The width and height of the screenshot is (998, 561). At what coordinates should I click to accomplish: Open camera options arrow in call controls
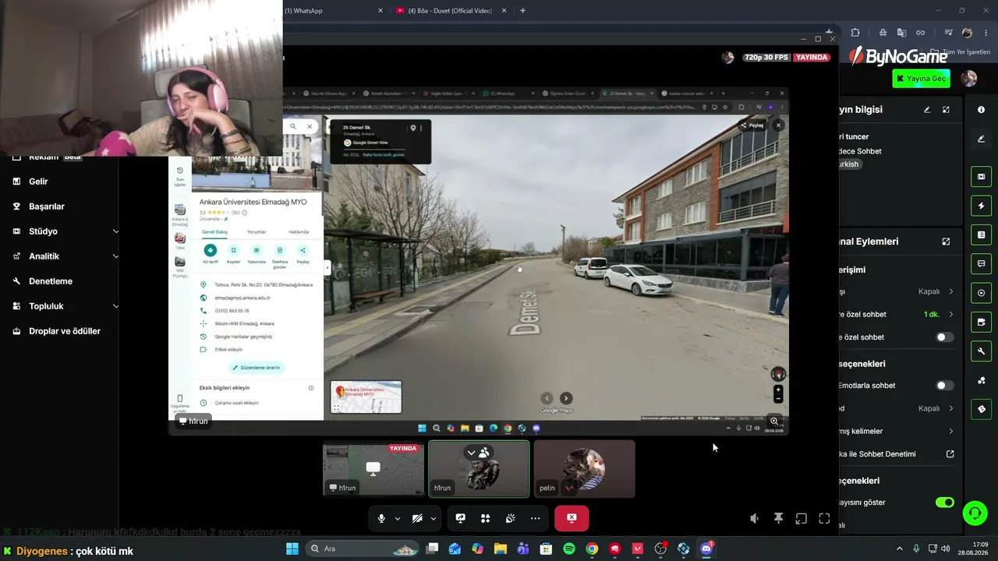click(434, 518)
